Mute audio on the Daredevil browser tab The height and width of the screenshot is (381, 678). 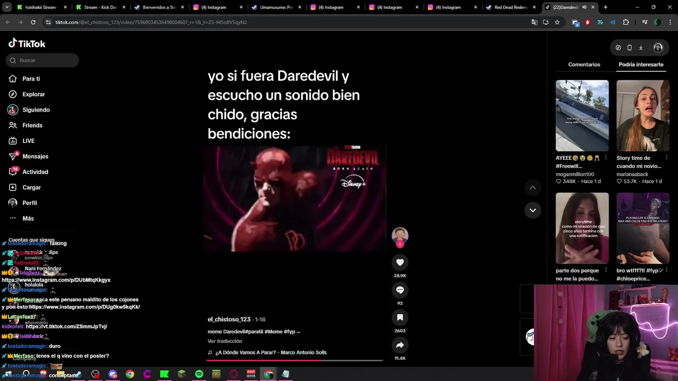click(x=584, y=7)
